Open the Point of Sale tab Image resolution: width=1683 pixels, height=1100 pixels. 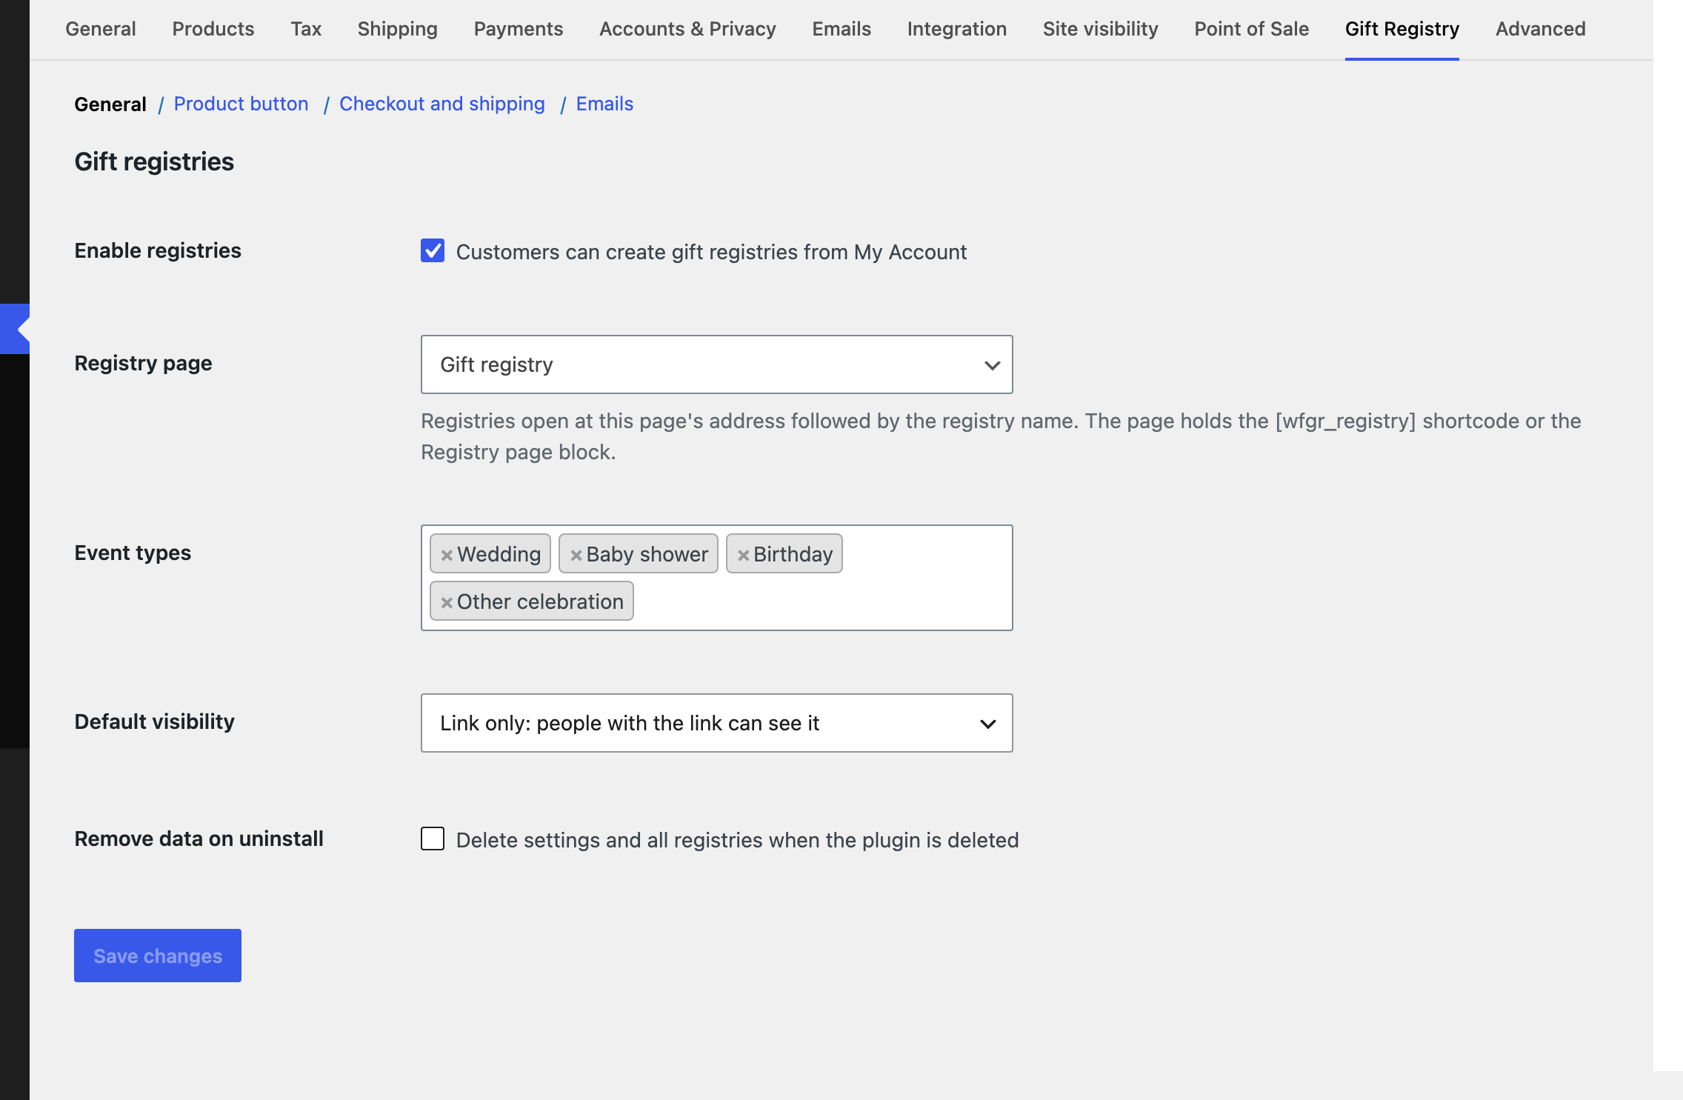(1252, 29)
